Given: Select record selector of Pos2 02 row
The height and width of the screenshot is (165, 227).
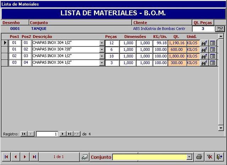Looking at the screenshot, I should pos(5,50).
